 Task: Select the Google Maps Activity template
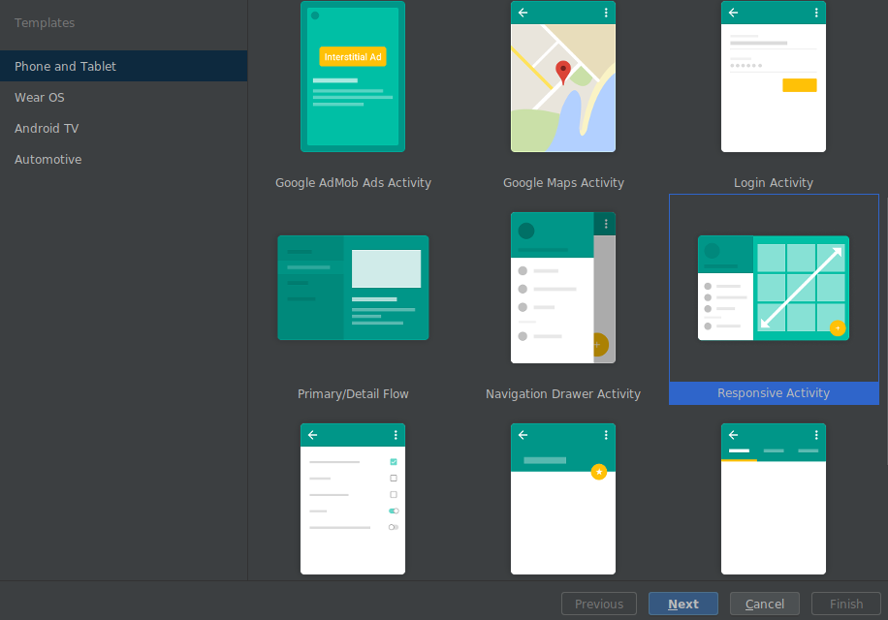click(563, 77)
